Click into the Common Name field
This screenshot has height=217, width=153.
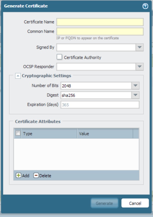click(x=100, y=32)
